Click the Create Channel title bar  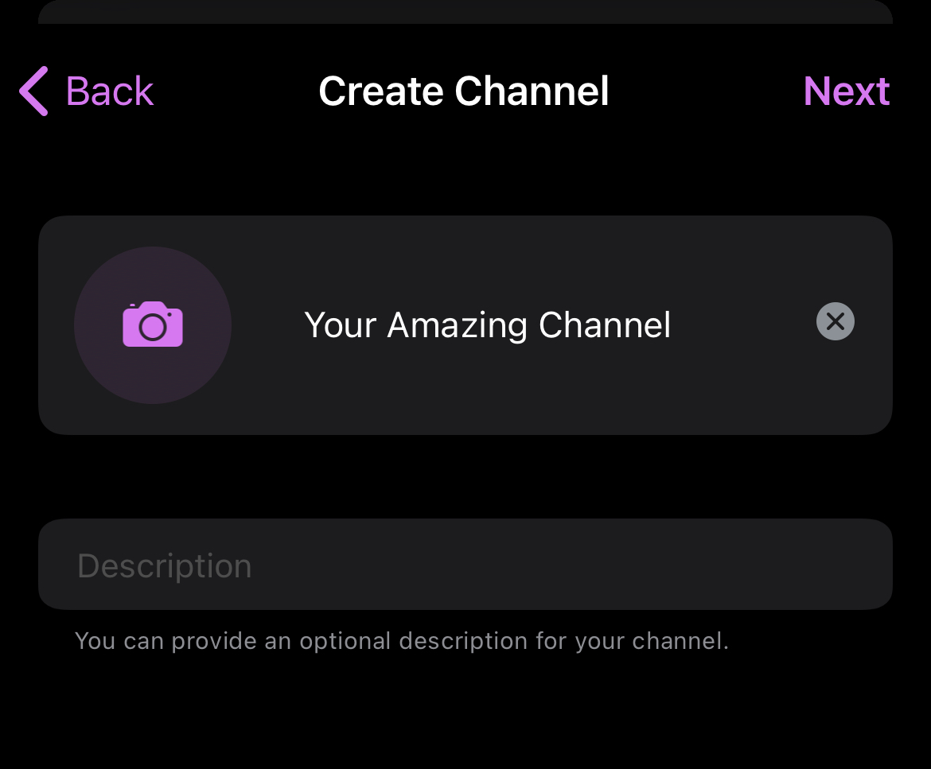pos(463,91)
